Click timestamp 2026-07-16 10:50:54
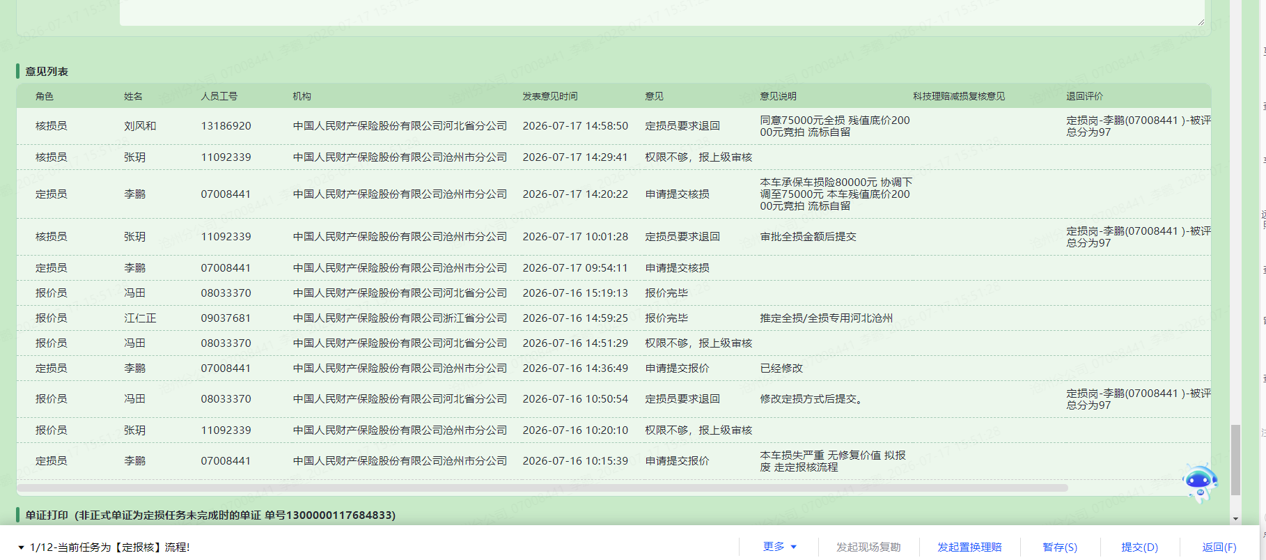 [575, 399]
